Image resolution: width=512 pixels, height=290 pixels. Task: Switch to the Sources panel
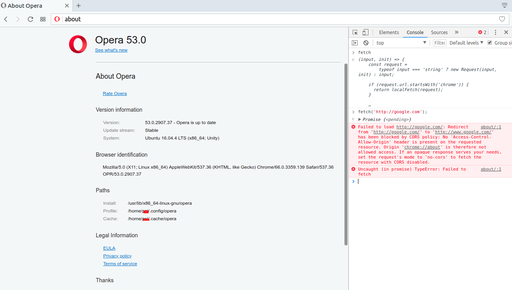click(x=439, y=32)
